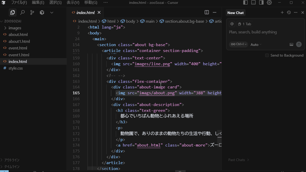This screenshot has height=172, width=306.
Task: Show chat history clock icon
Action: [289, 12]
